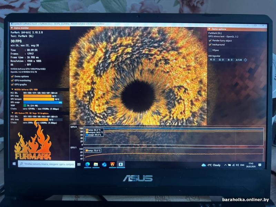
Task: Uncheck the GPU monitoring checkbox
Action: 12,81
